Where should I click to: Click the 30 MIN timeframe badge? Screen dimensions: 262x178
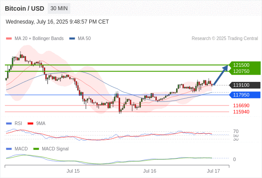[x=59, y=8]
